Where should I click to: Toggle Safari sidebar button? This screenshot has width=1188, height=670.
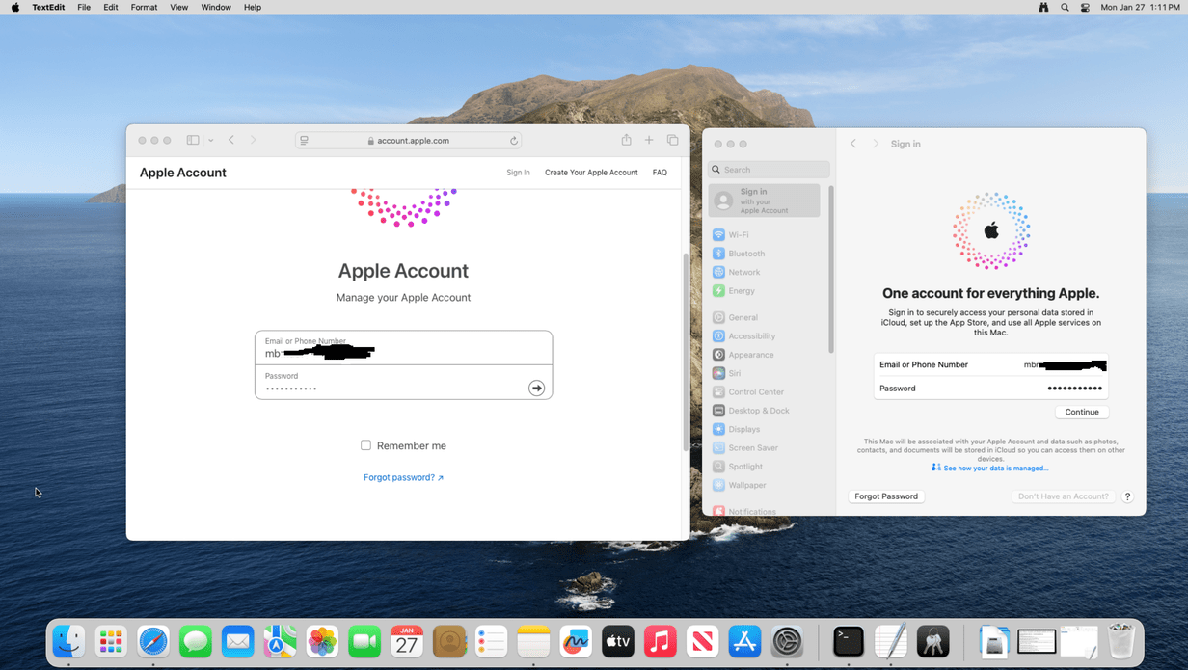193,140
